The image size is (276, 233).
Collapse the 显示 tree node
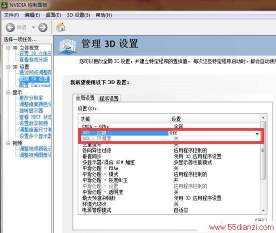tap(8, 92)
